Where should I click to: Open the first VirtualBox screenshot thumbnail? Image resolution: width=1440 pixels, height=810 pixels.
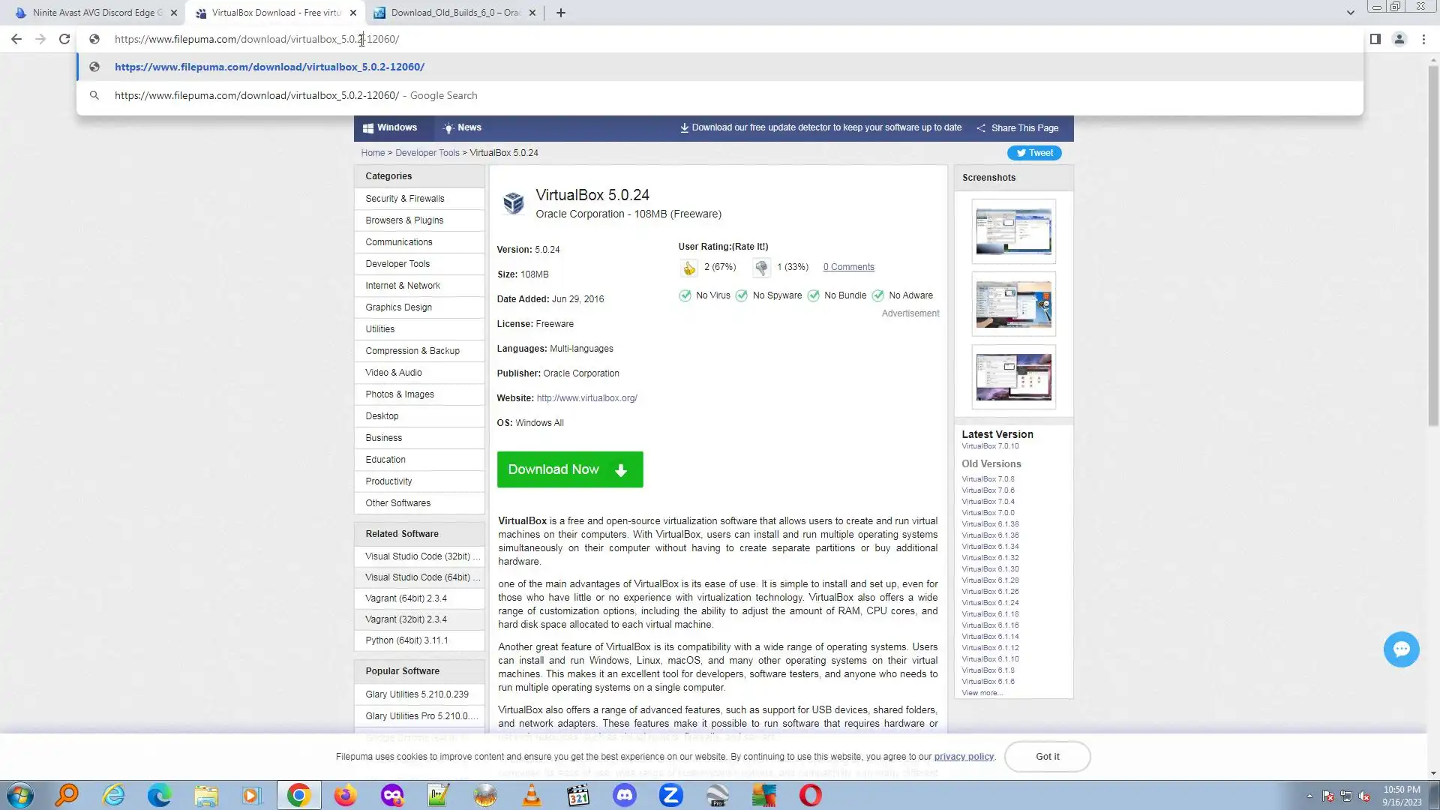click(x=1013, y=231)
